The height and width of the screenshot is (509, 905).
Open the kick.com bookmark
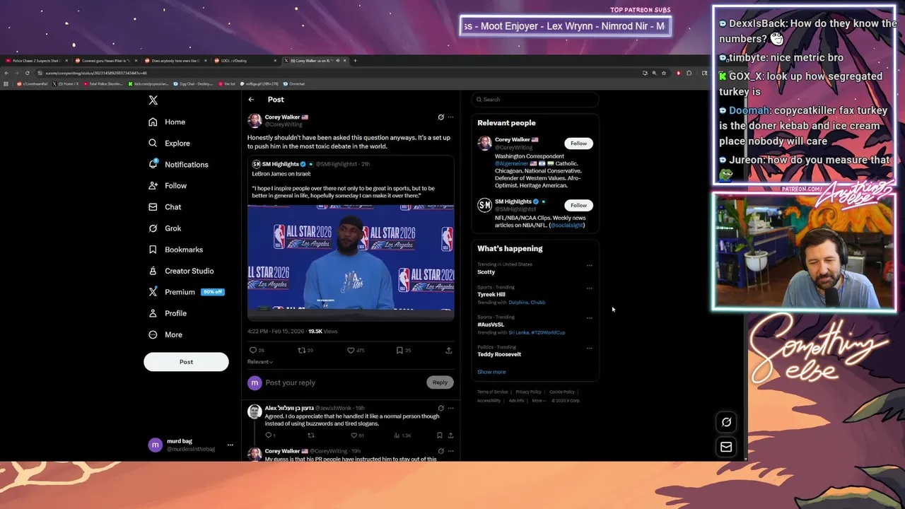tap(150, 83)
